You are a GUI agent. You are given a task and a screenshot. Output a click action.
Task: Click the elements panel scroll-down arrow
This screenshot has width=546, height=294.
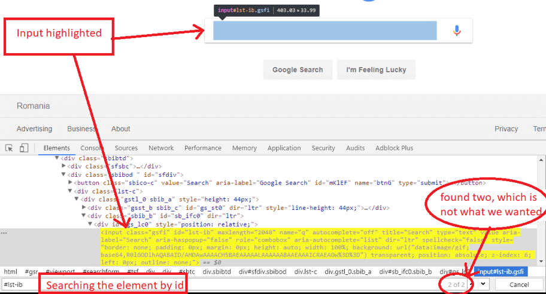tap(541, 261)
